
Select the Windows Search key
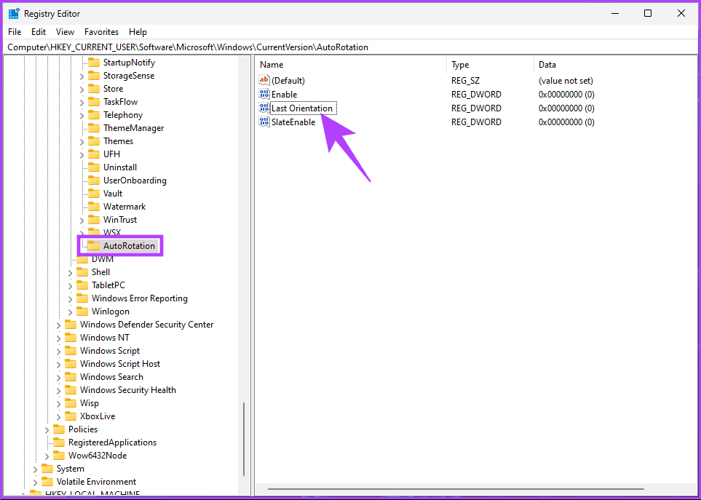coord(111,377)
